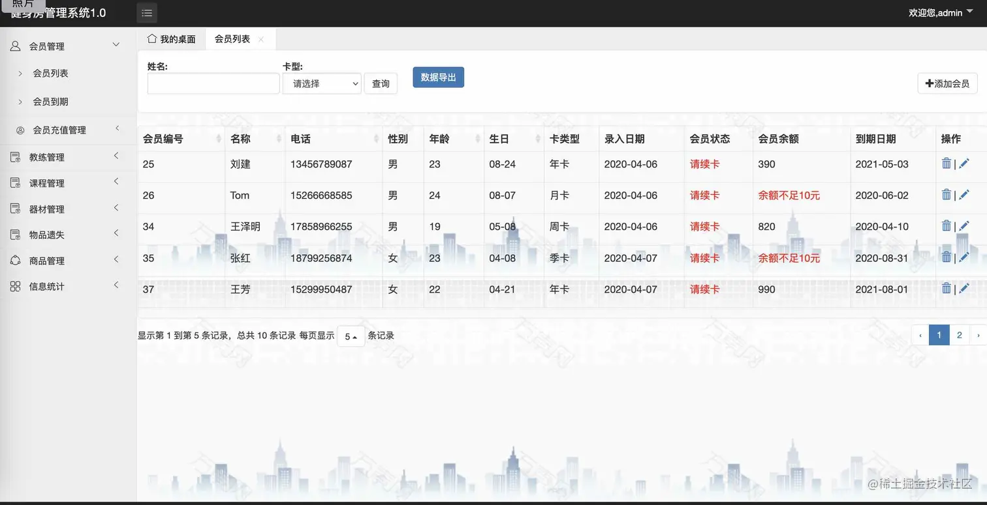Screen dimensions: 987x505
Task: Click the 请续卡 status in 王芳's row
Action: (705, 289)
